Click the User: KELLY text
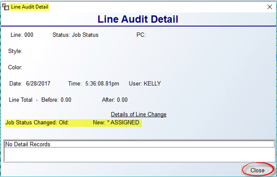The height and width of the screenshot is (177, 277). point(145,84)
